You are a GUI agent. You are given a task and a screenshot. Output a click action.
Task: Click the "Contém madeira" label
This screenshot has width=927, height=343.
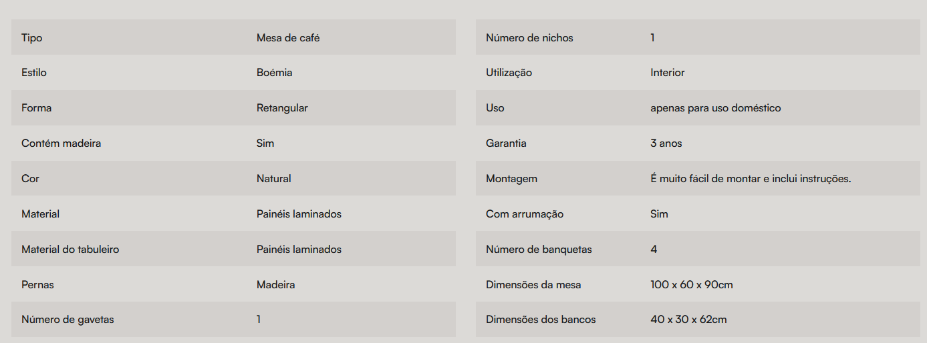point(61,143)
